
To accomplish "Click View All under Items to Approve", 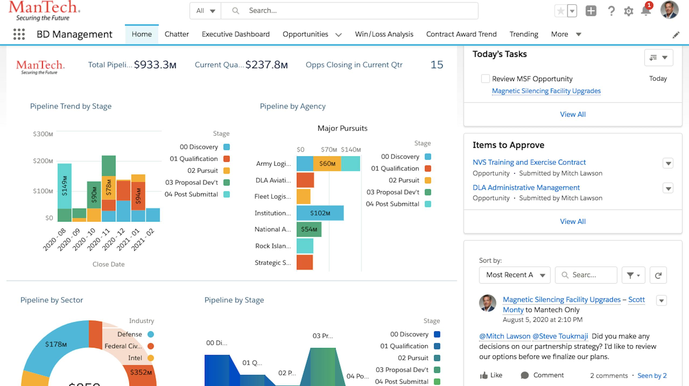I will coord(573,221).
